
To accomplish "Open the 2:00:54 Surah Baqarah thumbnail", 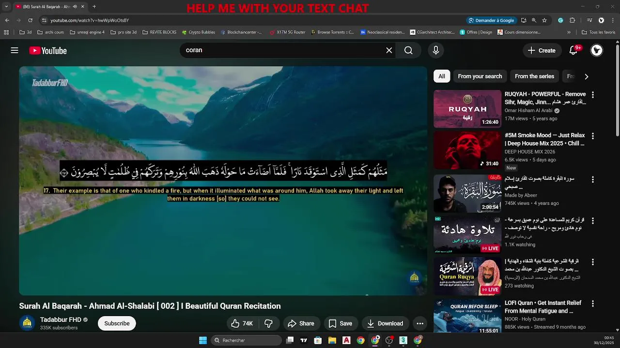I will tap(467, 193).
